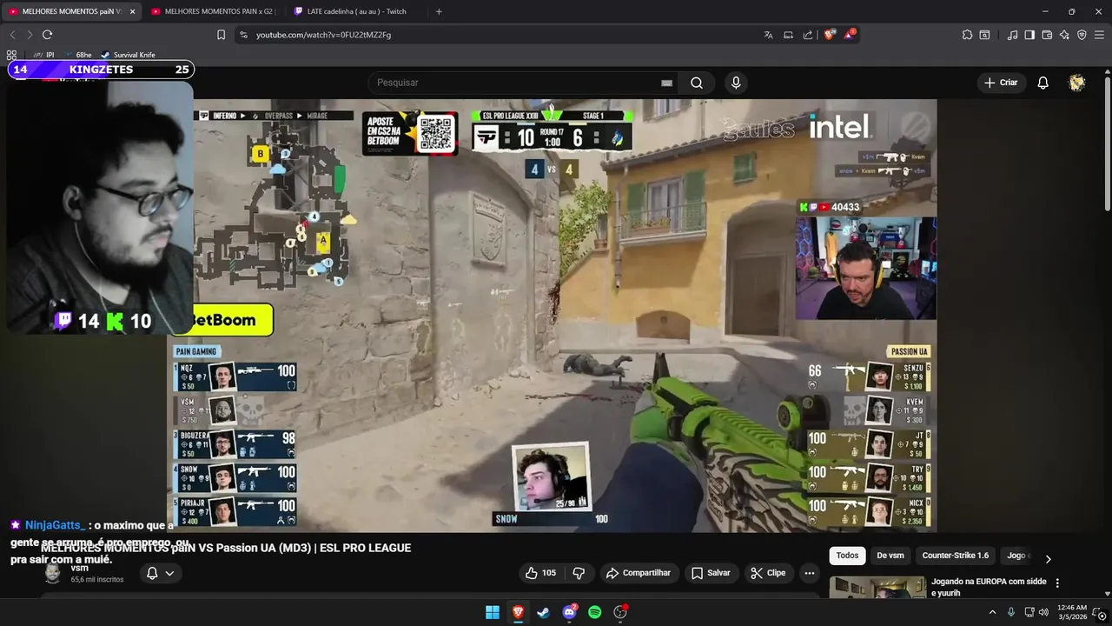Select the Todos filter chip

[x=847, y=556]
